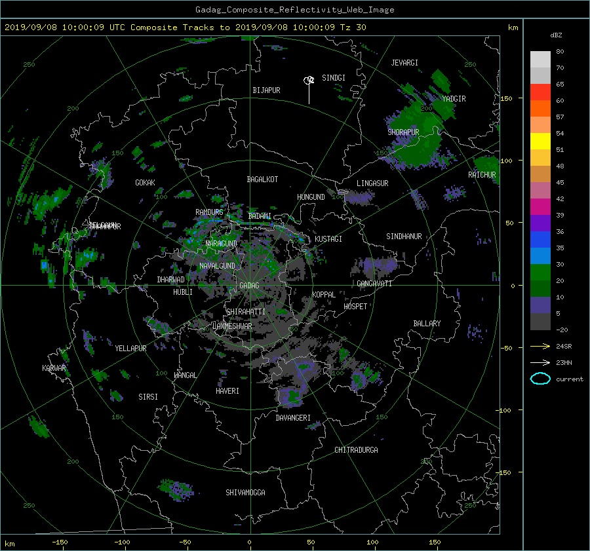Click the GADAG radar center label

click(249, 286)
